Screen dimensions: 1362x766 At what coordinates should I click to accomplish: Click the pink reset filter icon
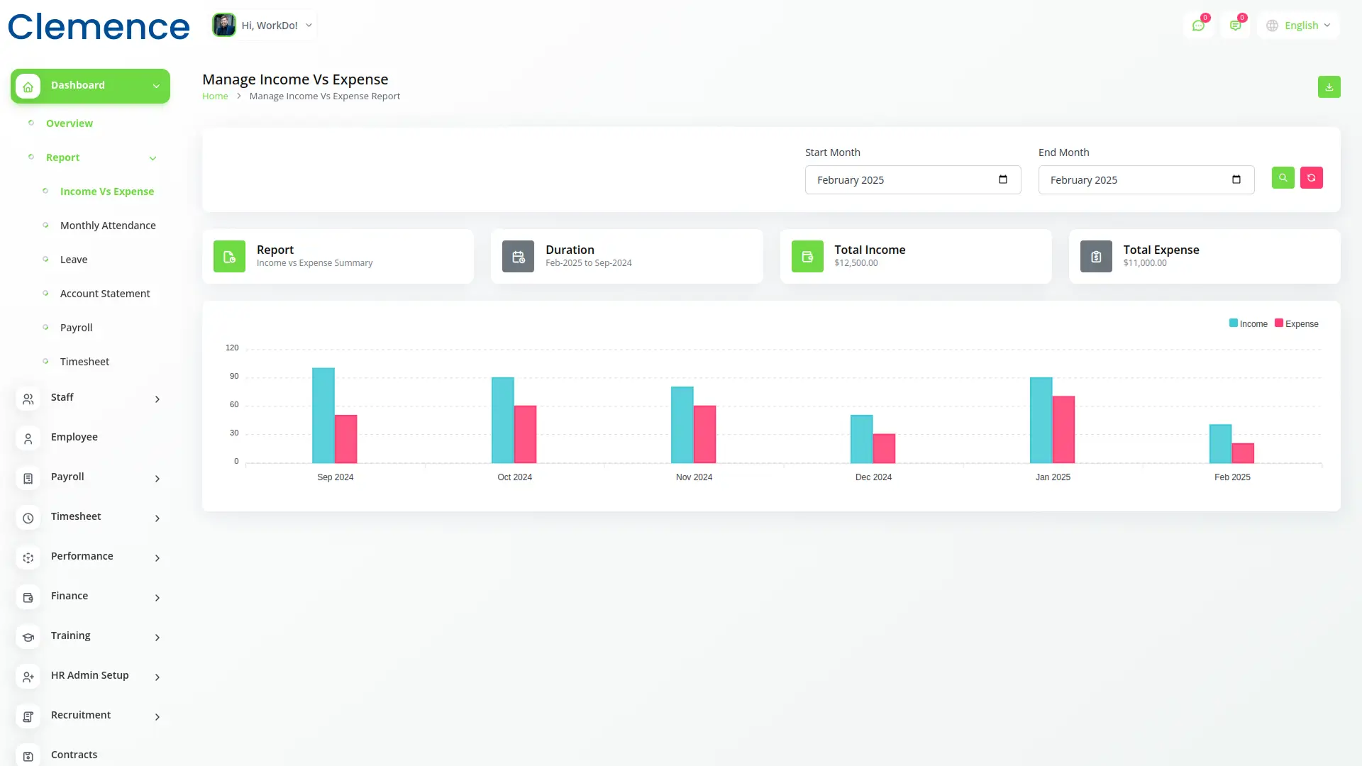tap(1311, 178)
